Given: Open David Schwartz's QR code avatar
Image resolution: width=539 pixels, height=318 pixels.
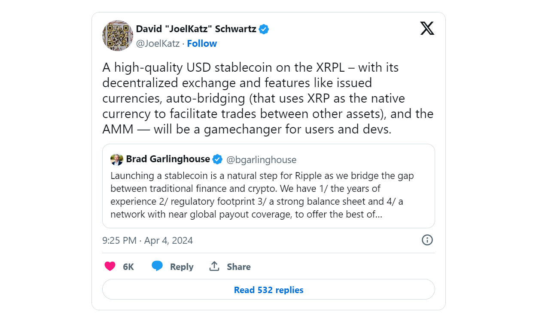Looking at the screenshot, I should [117, 35].
